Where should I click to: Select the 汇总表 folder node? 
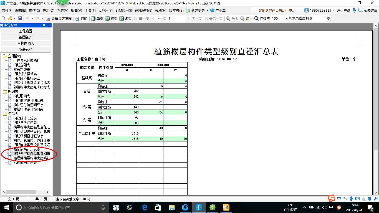13,114
